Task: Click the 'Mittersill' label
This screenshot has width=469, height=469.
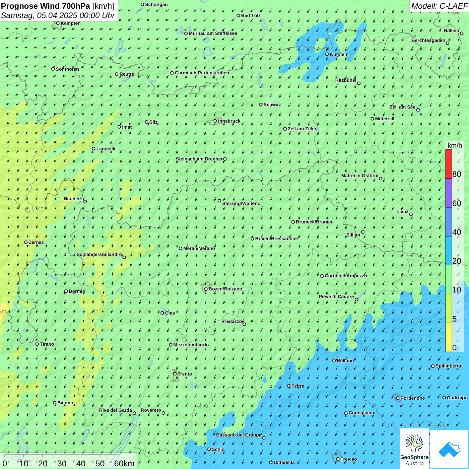Action: [x=385, y=119]
